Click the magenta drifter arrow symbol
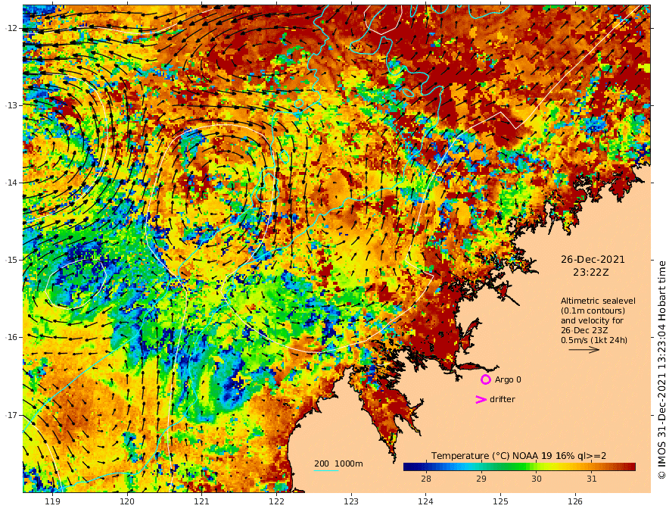This screenshot has width=666, height=515. [481, 399]
